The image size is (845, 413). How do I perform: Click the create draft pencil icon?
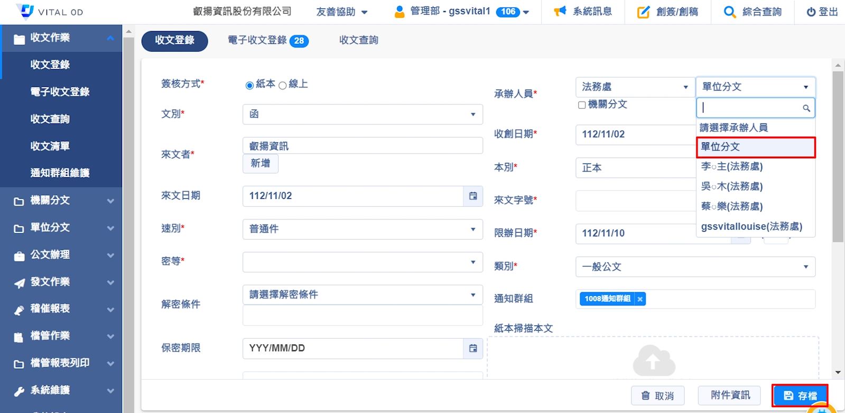coord(643,12)
